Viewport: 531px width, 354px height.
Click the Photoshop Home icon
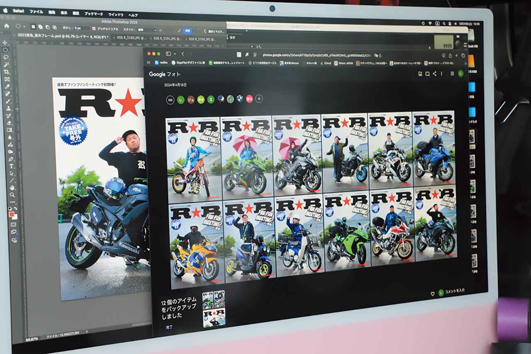click(x=7, y=26)
